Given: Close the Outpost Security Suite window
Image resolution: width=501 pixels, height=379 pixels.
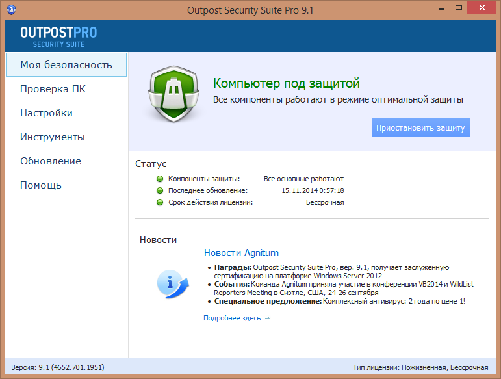Looking at the screenshot, I should pyautogui.click(x=482, y=8).
